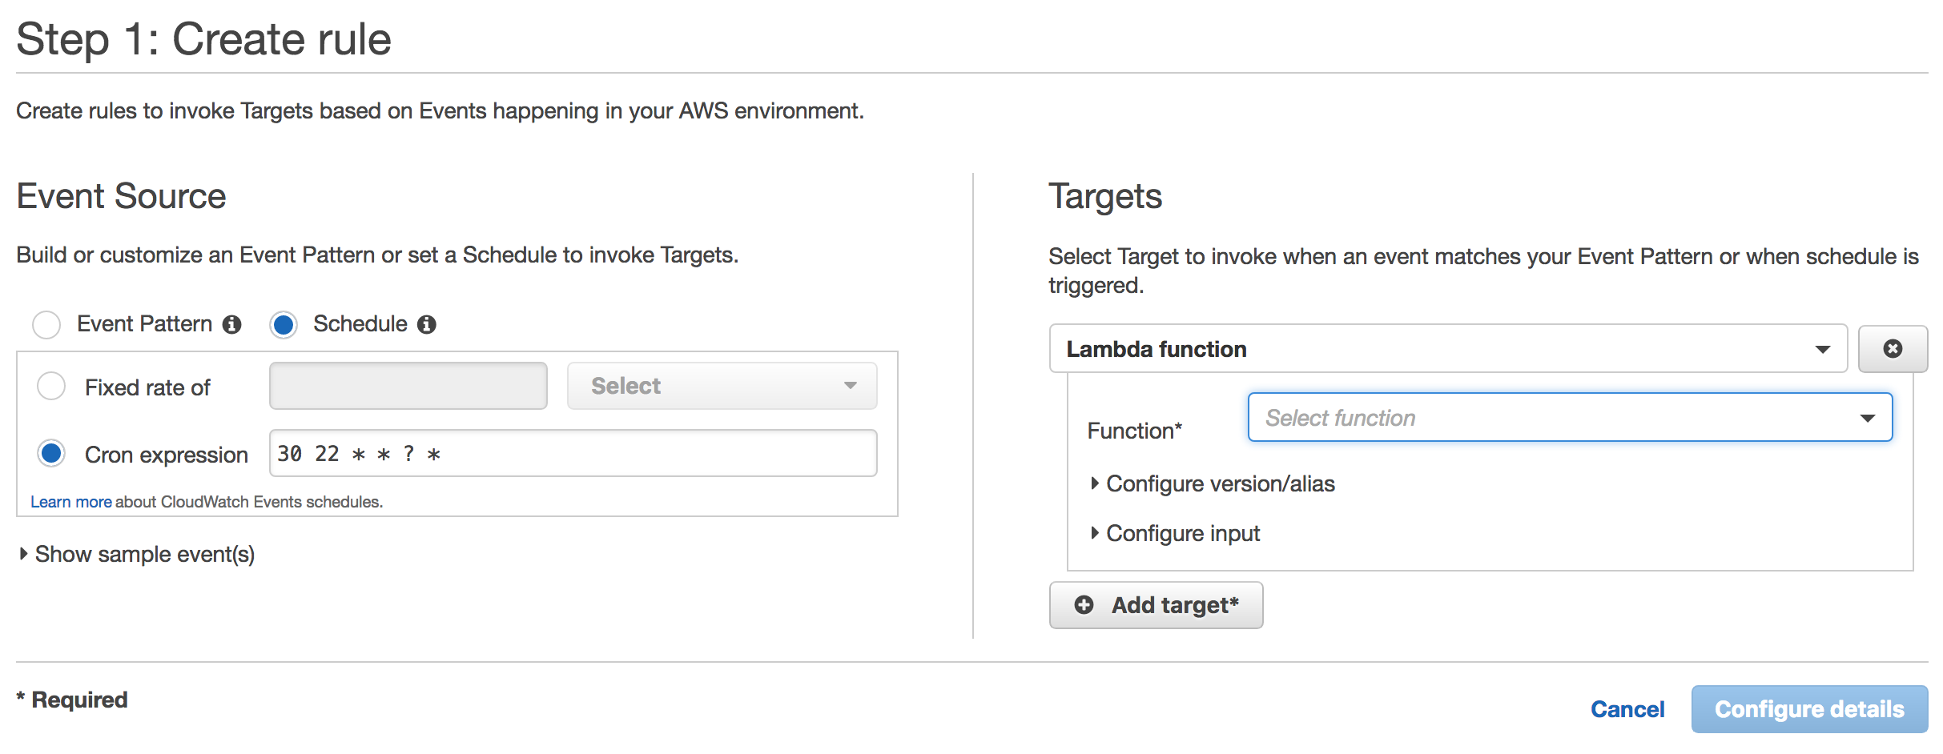
Task: Click the plus icon on Add target
Action: [x=1084, y=605]
